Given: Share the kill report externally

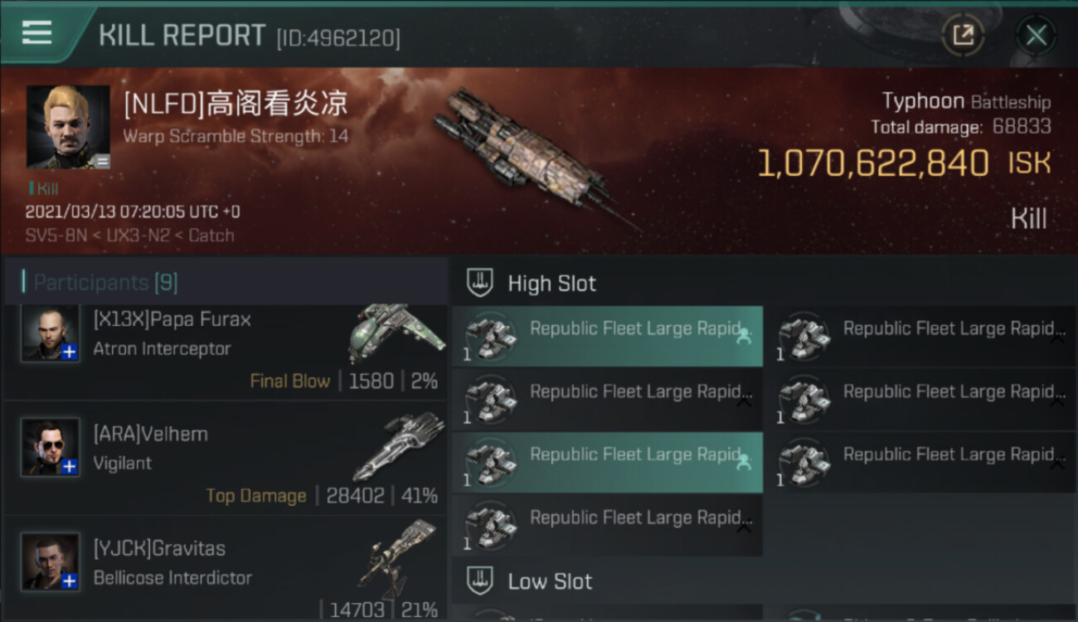Looking at the screenshot, I should click(963, 35).
